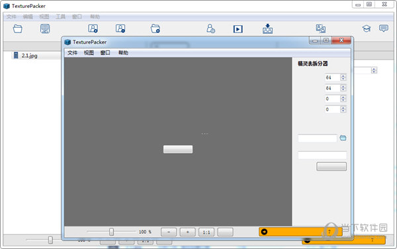The height and width of the screenshot is (249, 397).
Task: Click the zoom in plus button
Action: click(x=188, y=232)
